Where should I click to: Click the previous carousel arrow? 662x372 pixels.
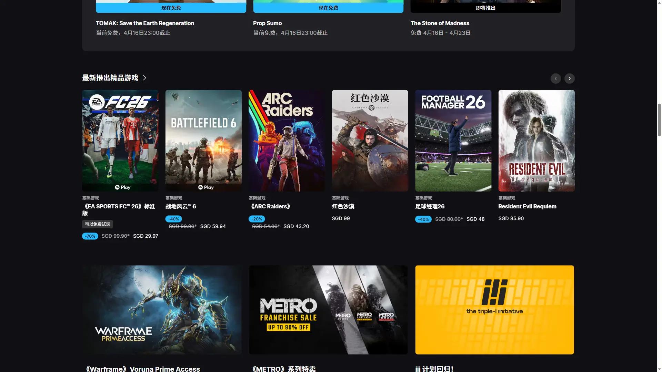point(555,79)
